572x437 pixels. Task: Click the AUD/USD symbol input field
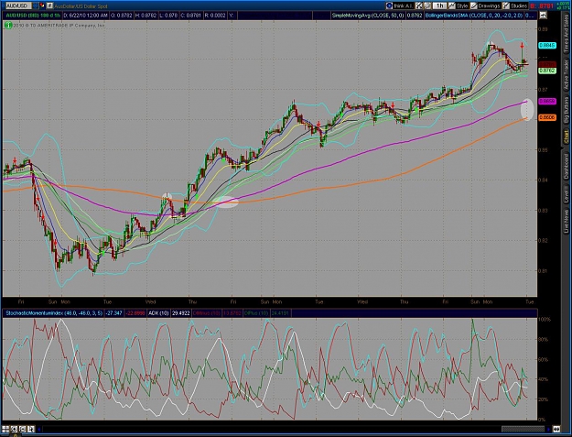click(x=18, y=5)
